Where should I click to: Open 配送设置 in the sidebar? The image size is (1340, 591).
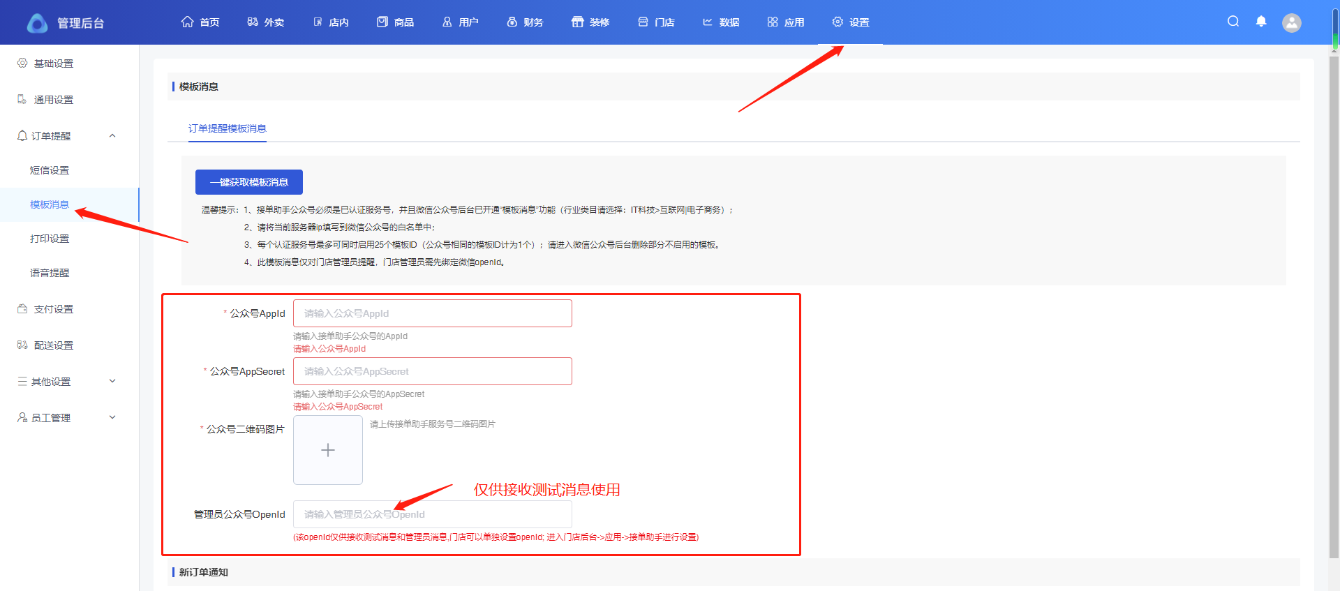[x=54, y=345]
